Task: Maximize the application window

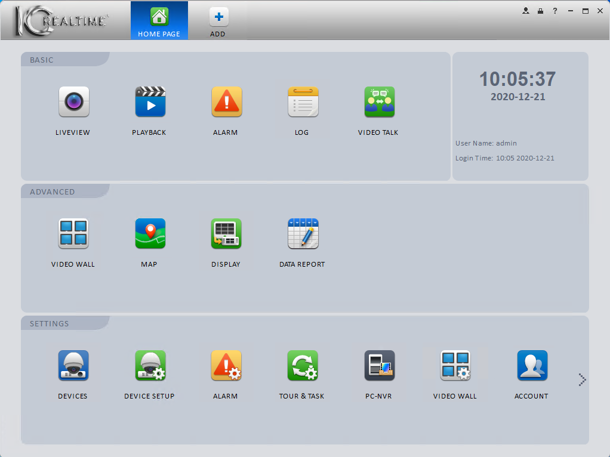Action: [585, 11]
